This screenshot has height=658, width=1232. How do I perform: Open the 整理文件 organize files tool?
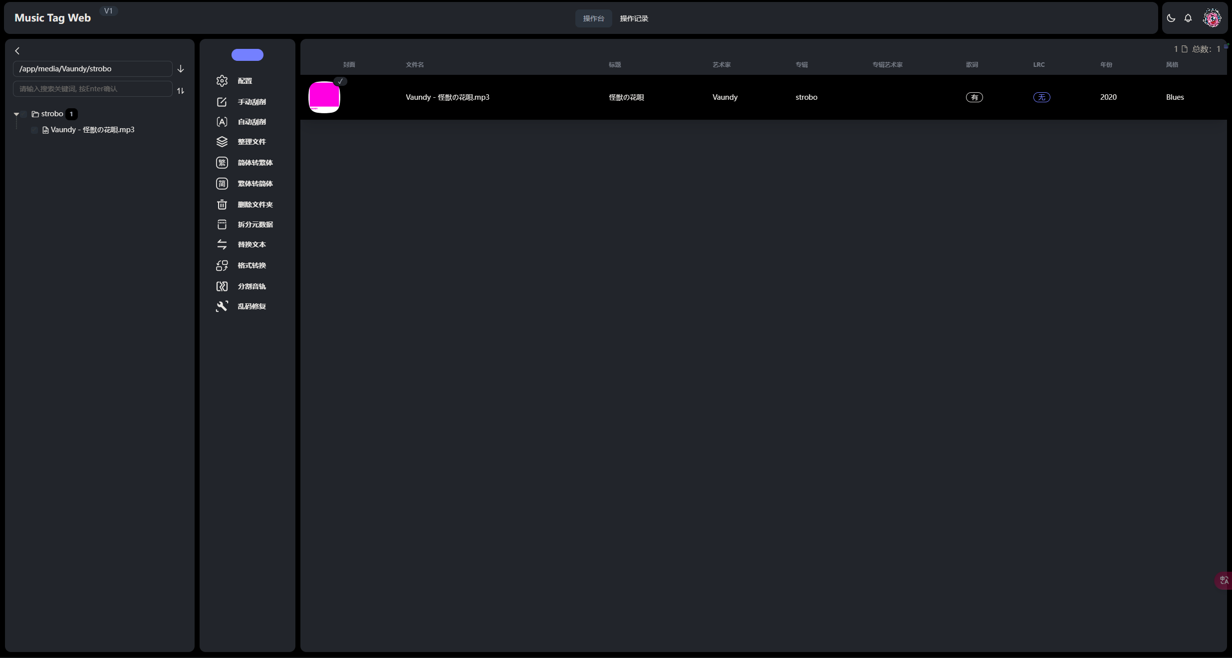point(222,142)
